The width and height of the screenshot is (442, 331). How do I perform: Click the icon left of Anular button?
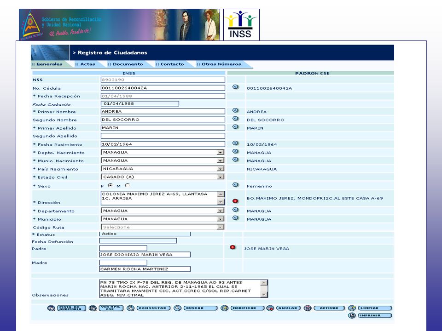click(x=270, y=308)
